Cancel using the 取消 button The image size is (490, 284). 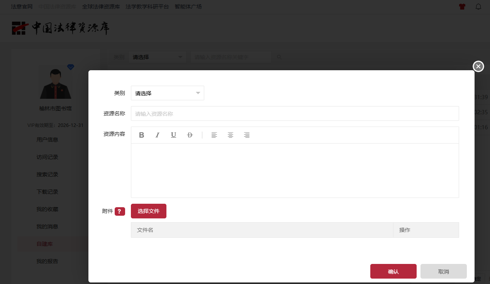coord(443,271)
